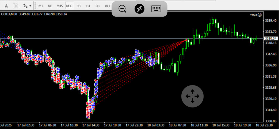
Task: Click the 17 Jul 10:30 time label
Action: click(69, 125)
